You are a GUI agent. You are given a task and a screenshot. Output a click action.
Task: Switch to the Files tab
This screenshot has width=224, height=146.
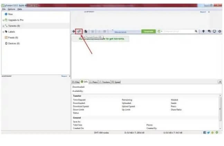(x=76, y=82)
